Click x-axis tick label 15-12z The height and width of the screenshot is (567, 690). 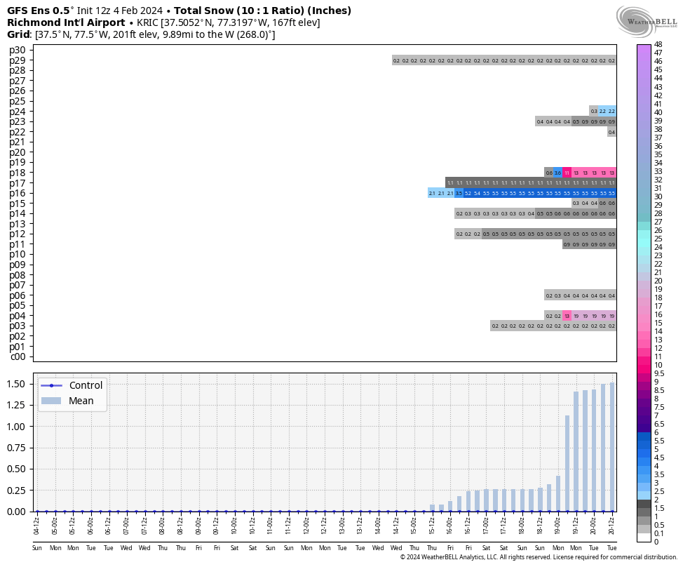click(x=432, y=526)
